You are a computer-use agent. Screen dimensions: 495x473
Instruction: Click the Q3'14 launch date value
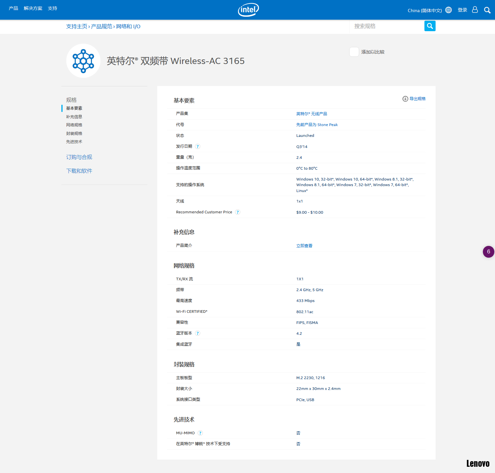pos(302,147)
